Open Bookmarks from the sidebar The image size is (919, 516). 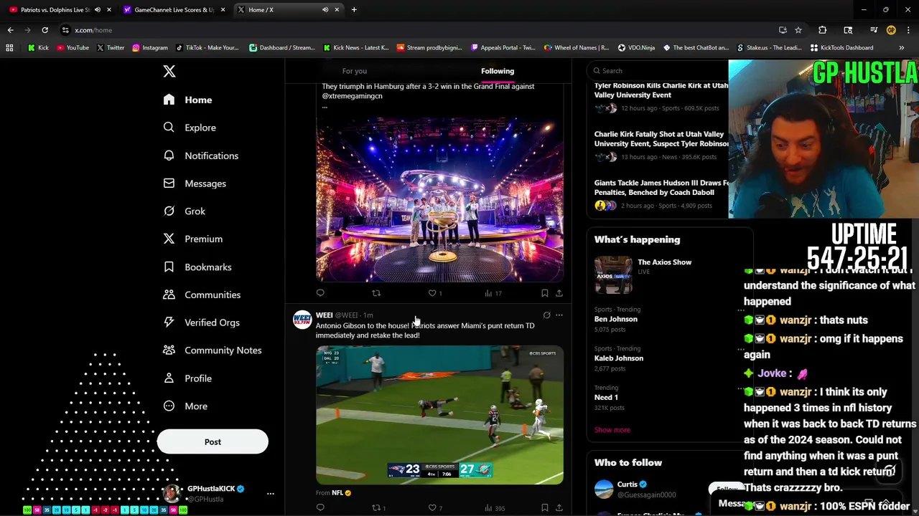pyautogui.click(x=197, y=267)
